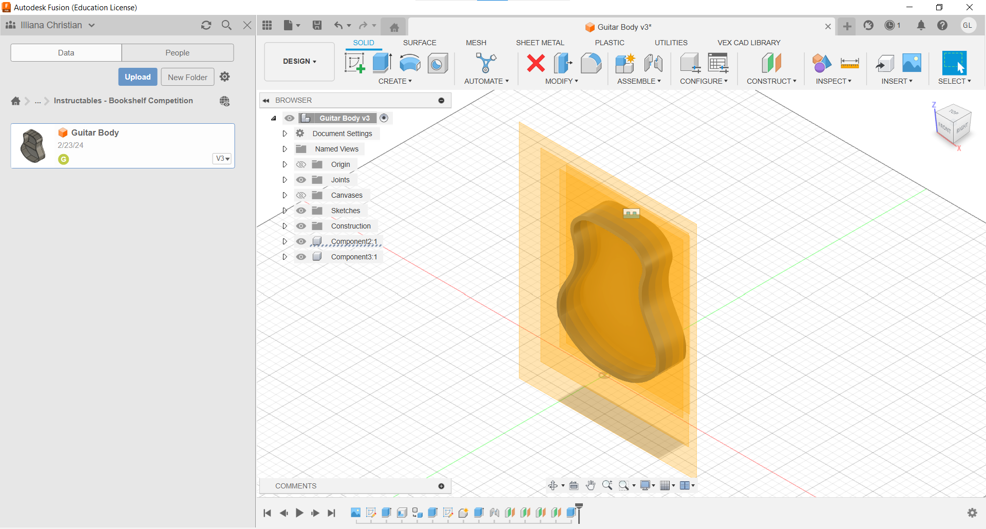
Task: Open the Extensions icon in title bar
Action: [x=868, y=25]
